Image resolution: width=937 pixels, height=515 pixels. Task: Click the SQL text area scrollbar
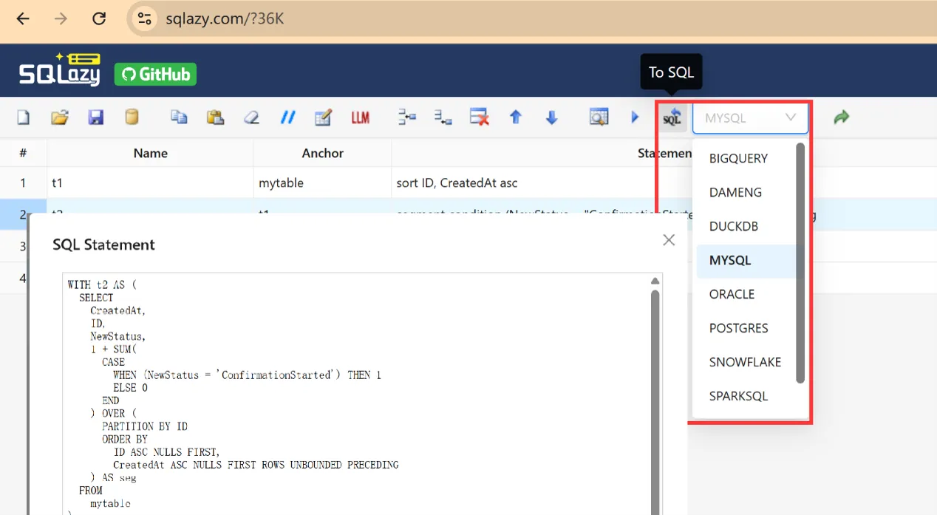coord(655,403)
